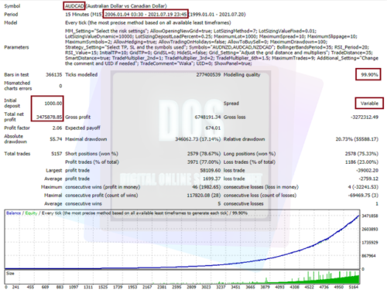The width and height of the screenshot is (387, 293).
Task: Click bars in test value 366135
Action: point(54,75)
